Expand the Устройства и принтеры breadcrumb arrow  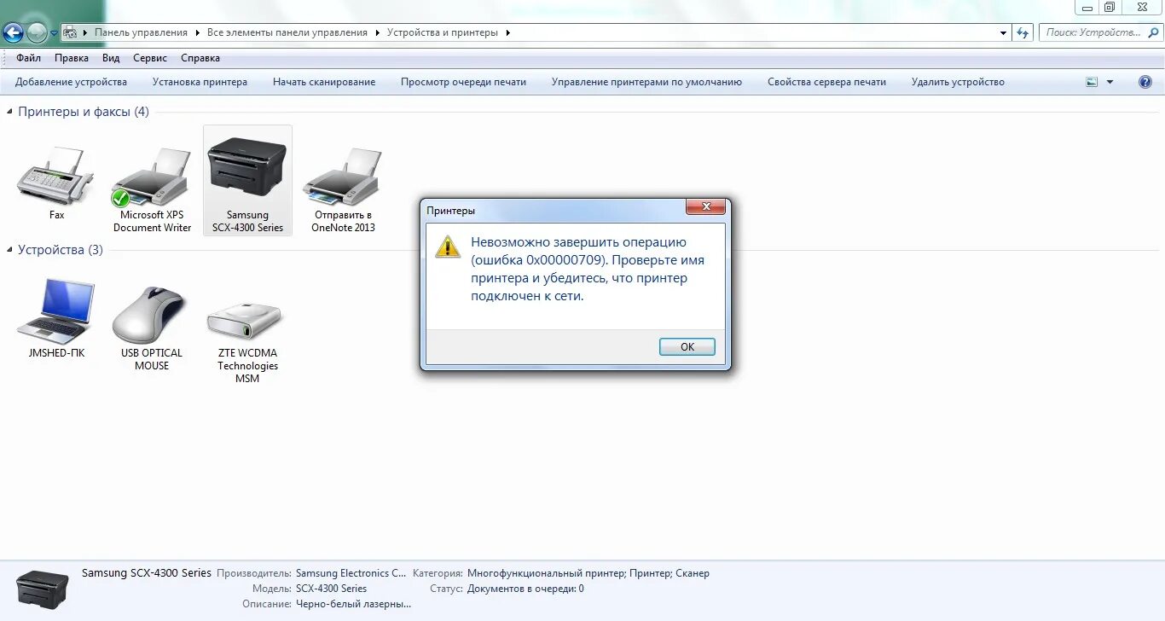pyautogui.click(x=508, y=32)
